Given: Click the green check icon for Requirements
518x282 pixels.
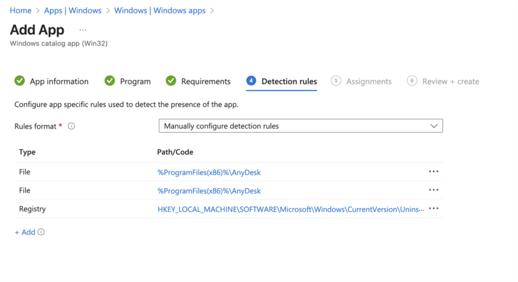Looking at the screenshot, I should tap(171, 81).
